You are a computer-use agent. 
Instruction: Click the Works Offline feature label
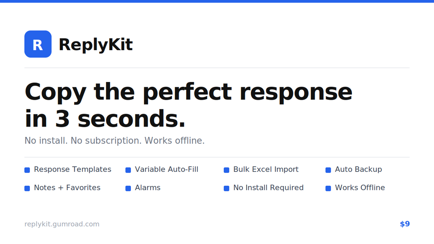tap(360, 187)
